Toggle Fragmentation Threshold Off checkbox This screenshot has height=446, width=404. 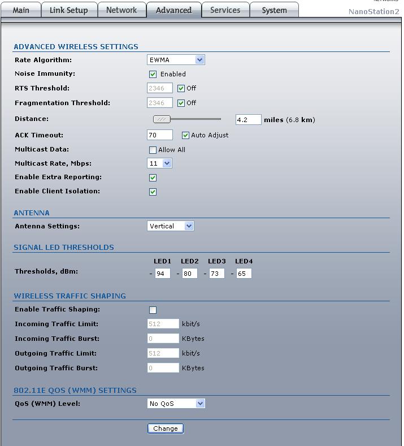pyautogui.click(x=181, y=103)
